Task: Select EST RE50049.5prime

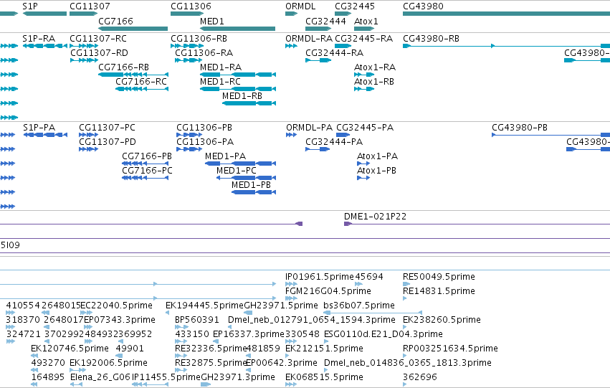Action: point(439,277)
